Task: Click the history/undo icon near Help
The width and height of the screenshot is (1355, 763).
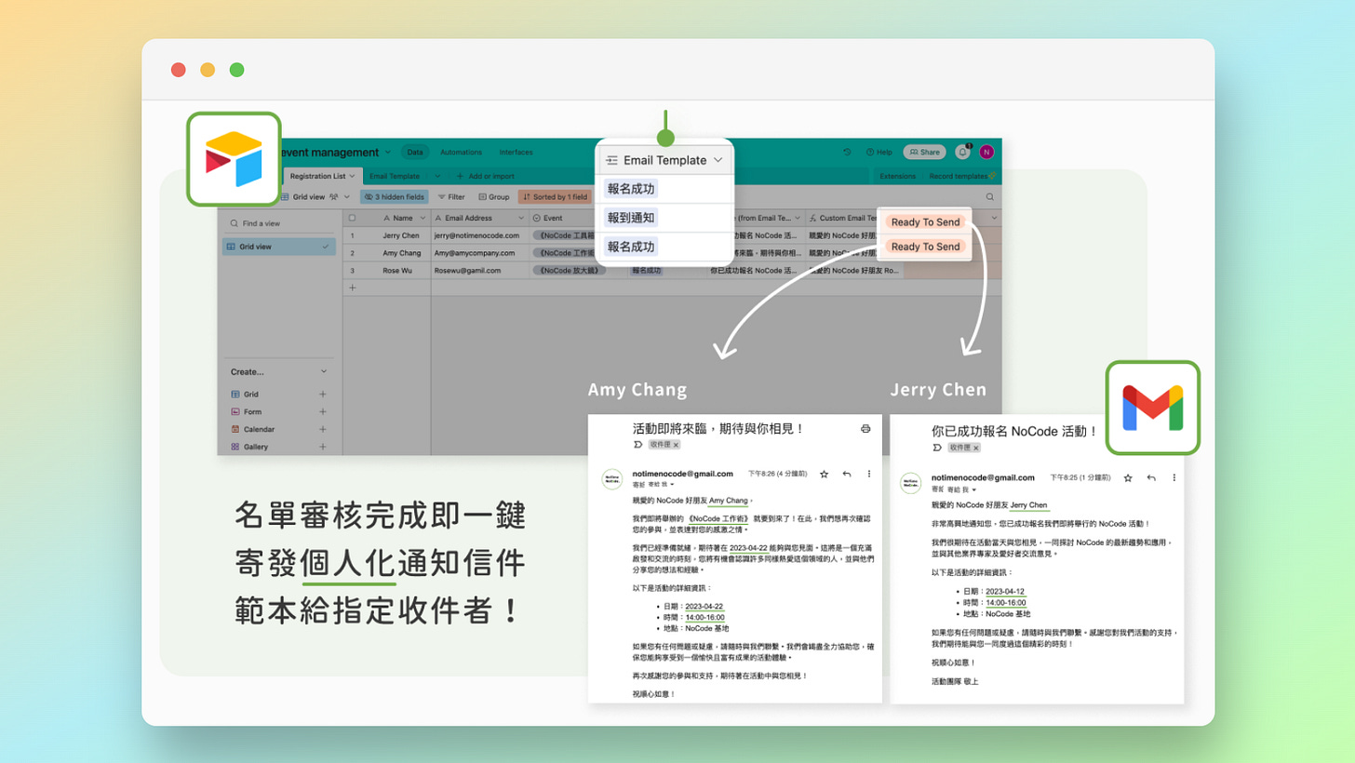Action: tap(847, 152)
